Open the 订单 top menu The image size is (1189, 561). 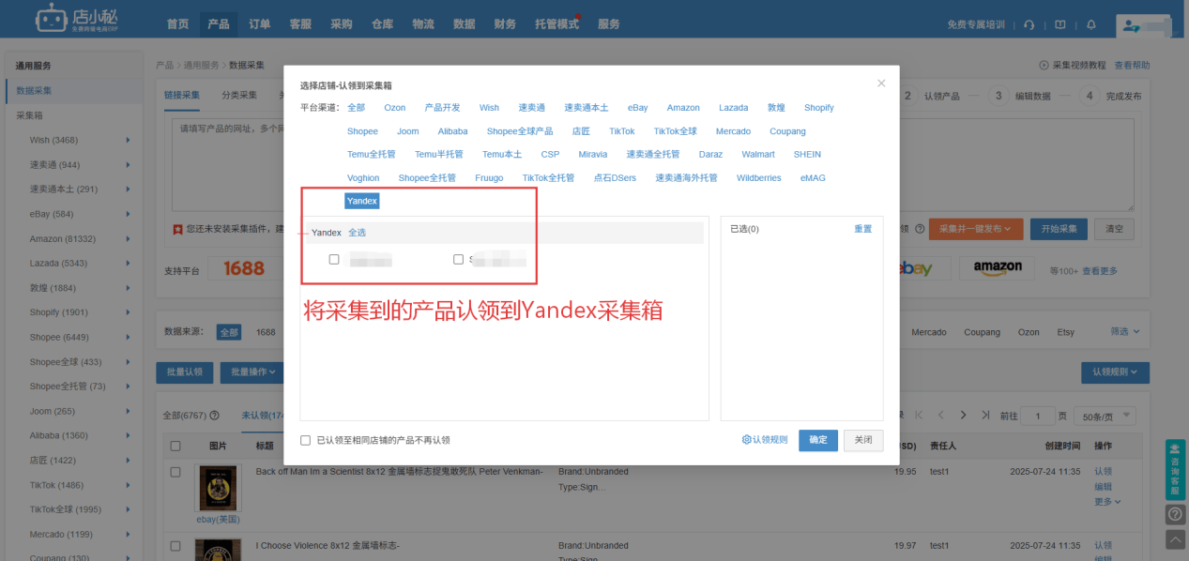point(260,24)
